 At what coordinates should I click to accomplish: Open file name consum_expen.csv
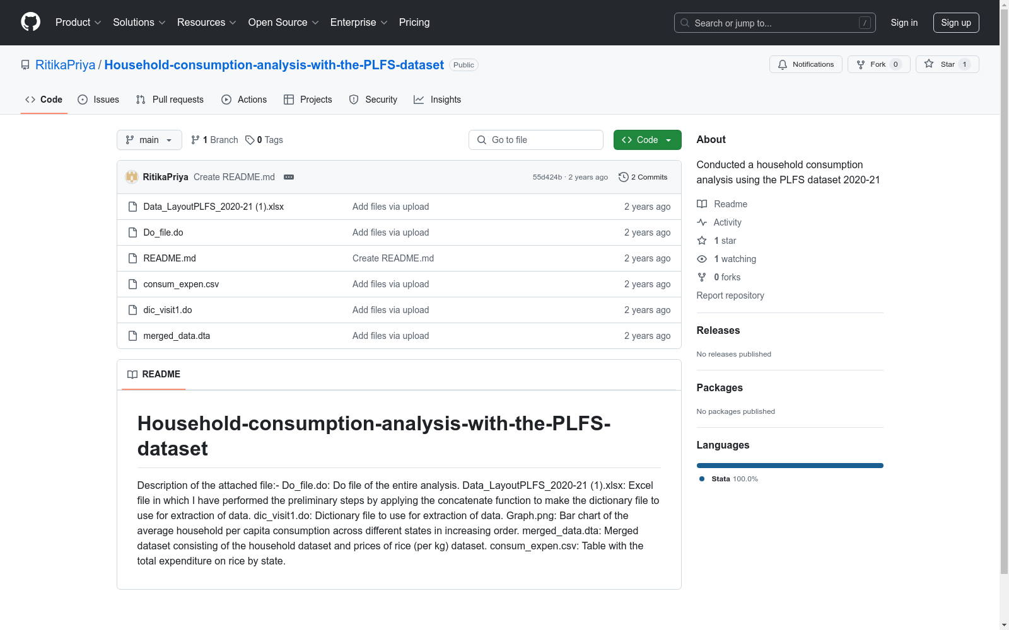pos(181,284)
